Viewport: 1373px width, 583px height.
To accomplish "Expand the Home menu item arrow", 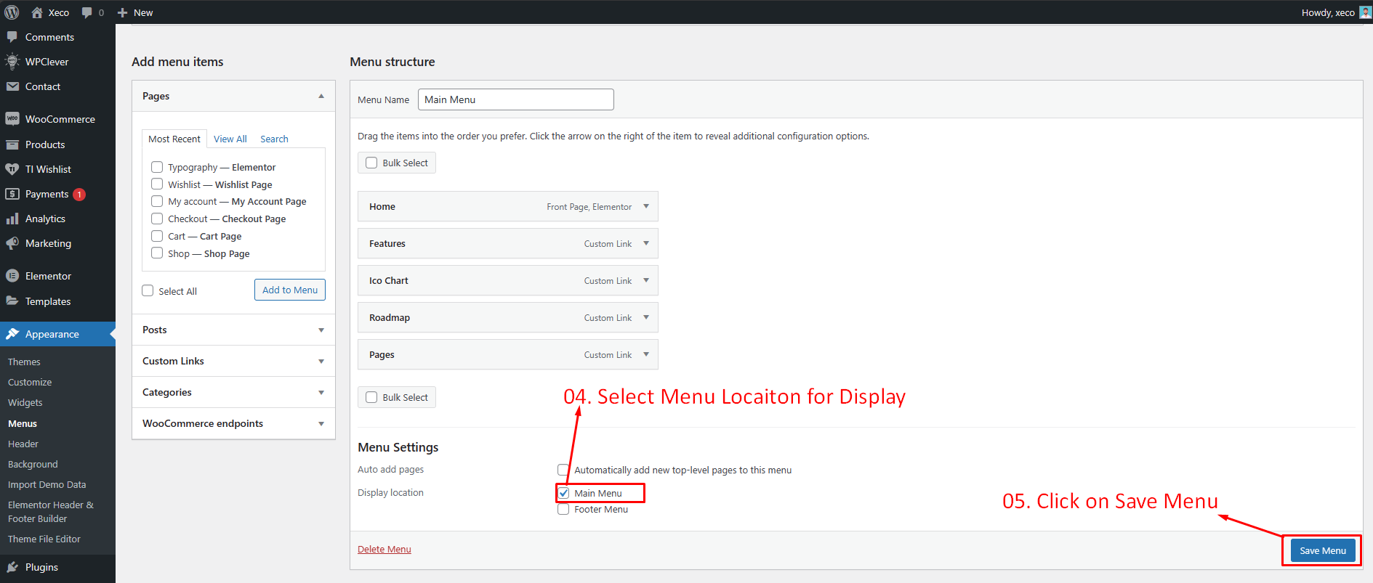I will [x=646, y=207].
